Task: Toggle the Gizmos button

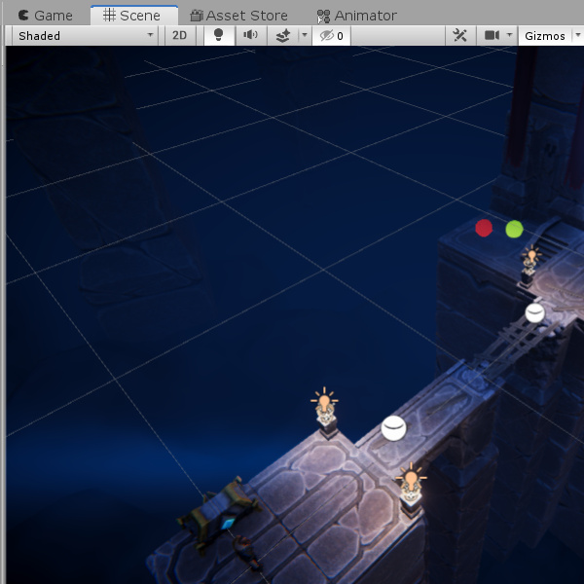Action: (544, 36)
